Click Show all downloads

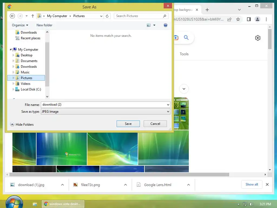[x=252, y=184]
